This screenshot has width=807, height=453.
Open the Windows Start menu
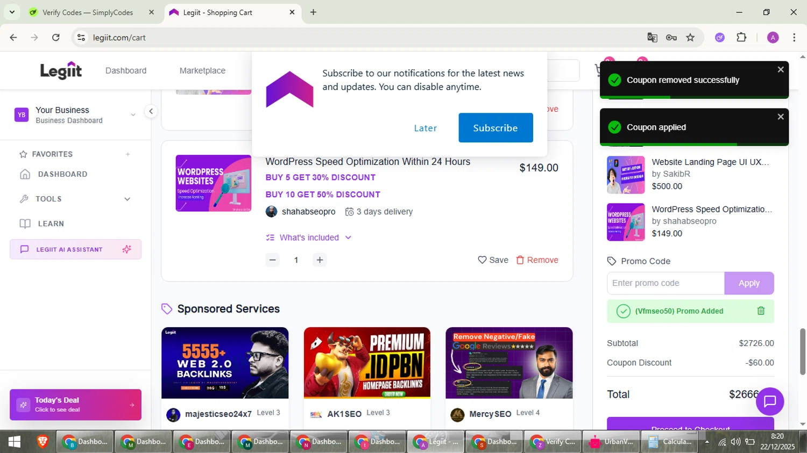[15, 442]
